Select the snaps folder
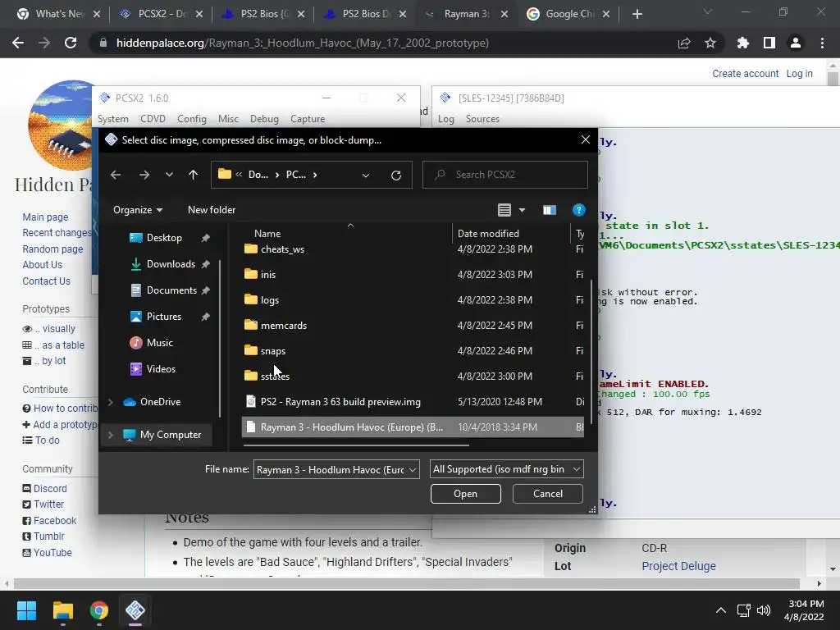The width and height of the screenshot is (840, 630). (x=272, y=351)
